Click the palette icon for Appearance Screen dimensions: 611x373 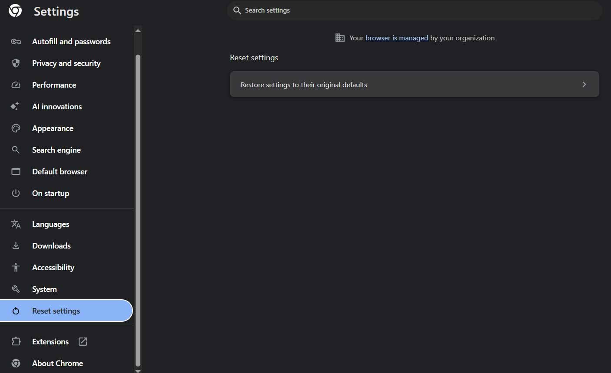(16, 128)
